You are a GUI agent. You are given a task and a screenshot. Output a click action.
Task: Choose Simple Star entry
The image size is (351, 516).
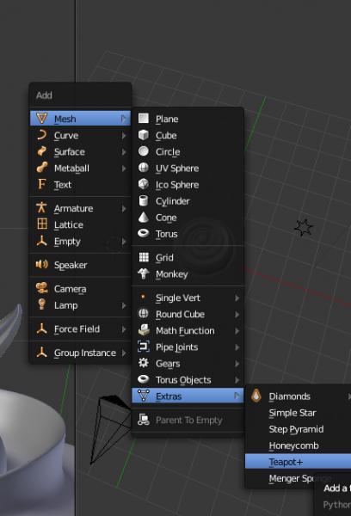point(292,412)
